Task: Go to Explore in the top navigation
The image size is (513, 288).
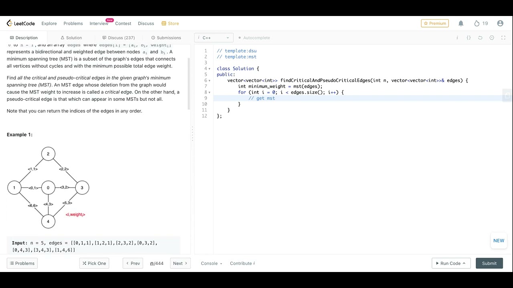Action: (x=49, y=23)
